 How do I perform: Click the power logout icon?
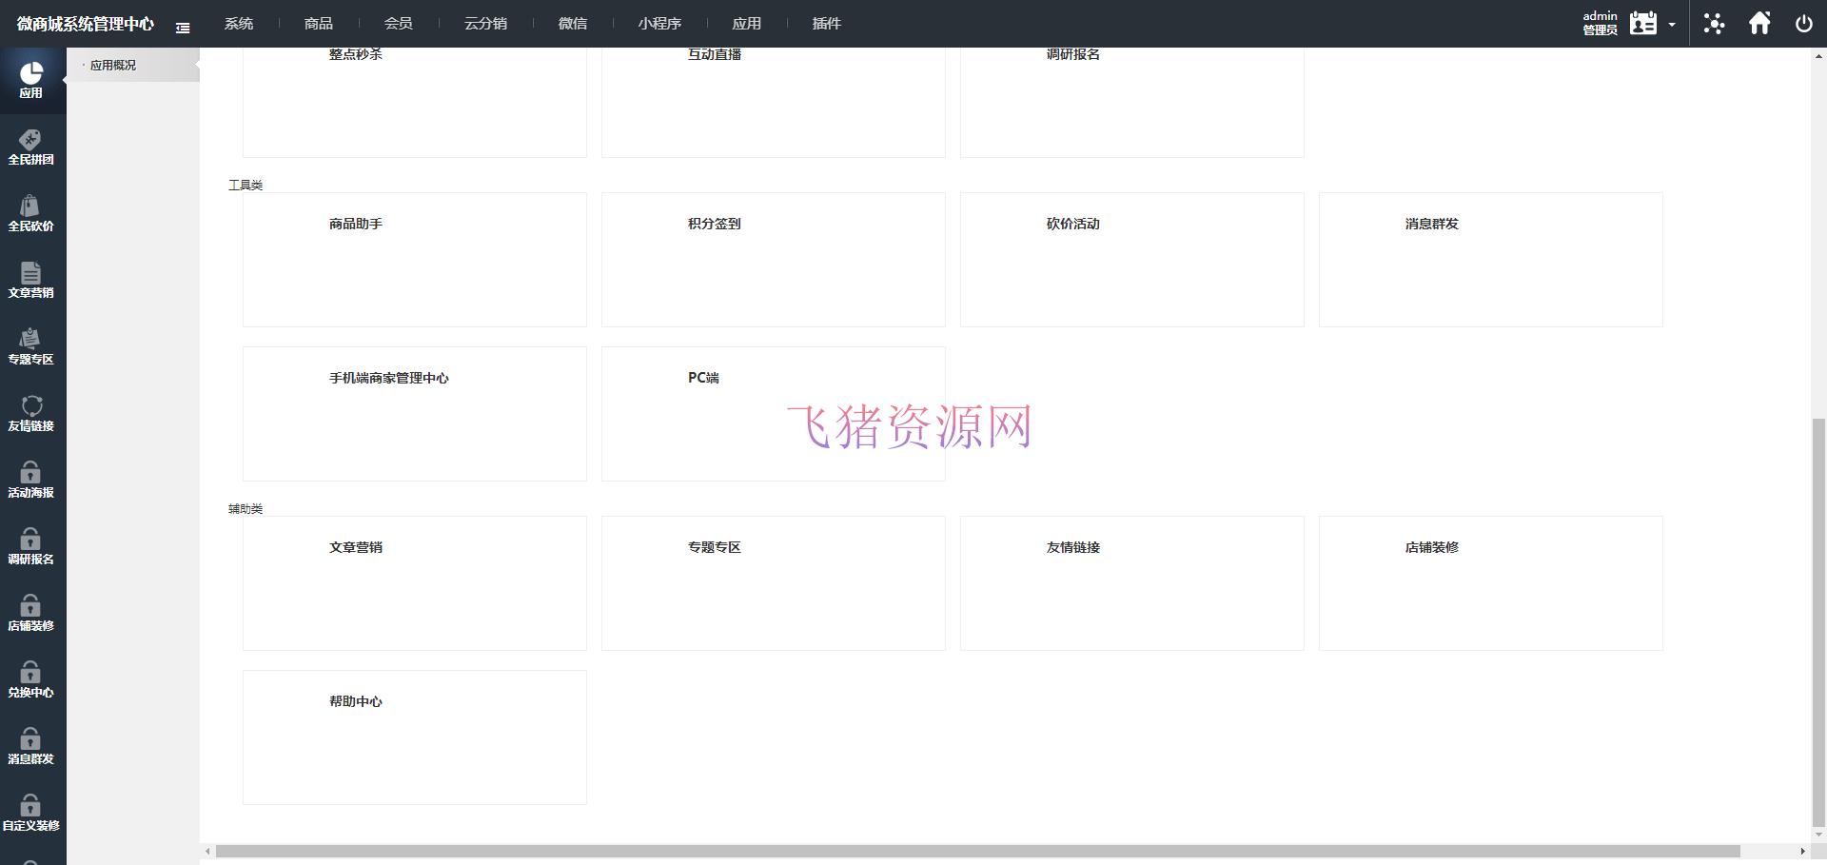coord(1803,23)
